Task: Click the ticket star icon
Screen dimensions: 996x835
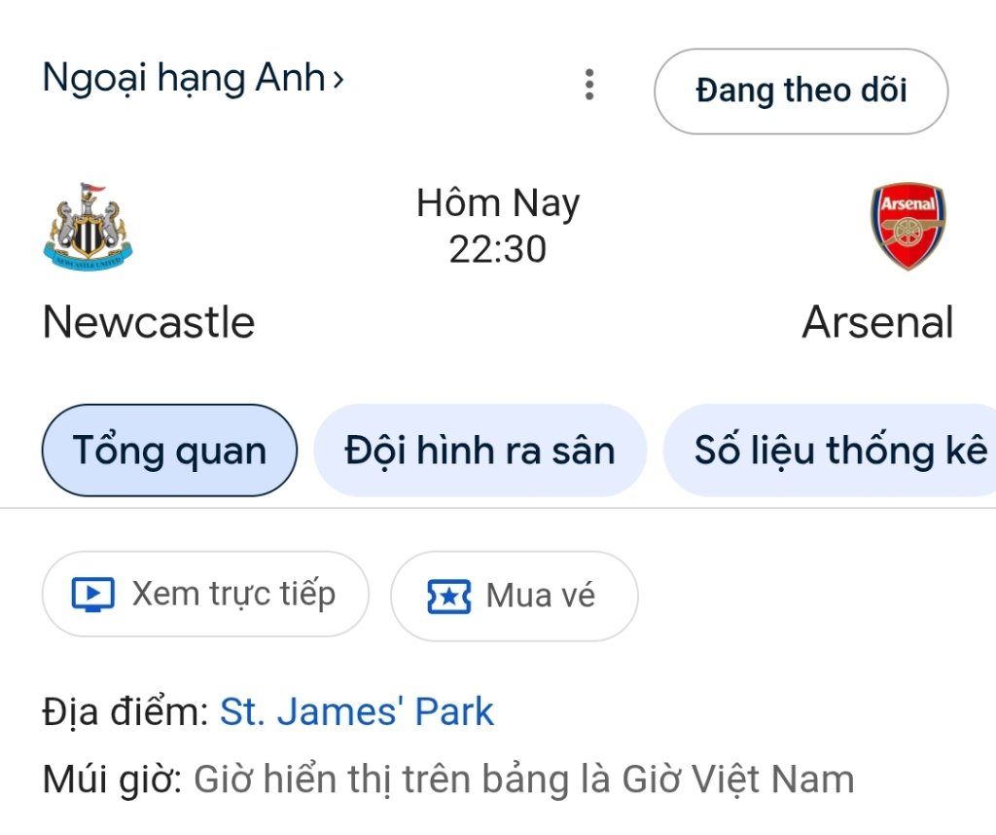Action: point(448,596)
